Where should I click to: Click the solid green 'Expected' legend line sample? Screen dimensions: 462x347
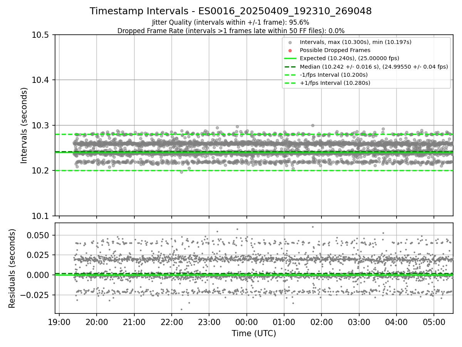[290, 59]
